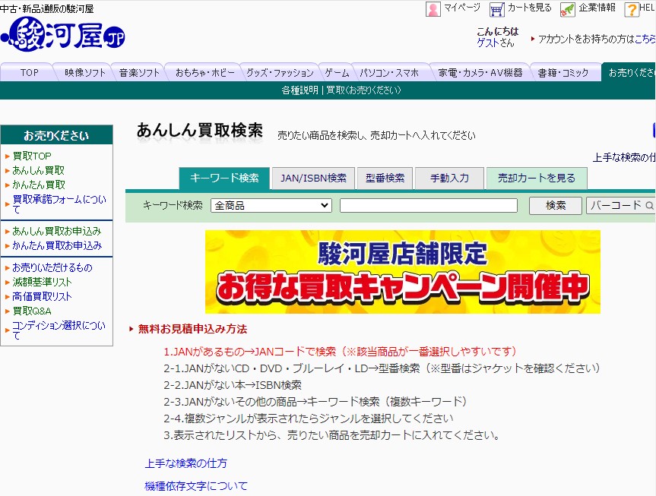Open the 家電・カメラ・AV機器 navigation tab
656x496 pixels.
point(480,72)
